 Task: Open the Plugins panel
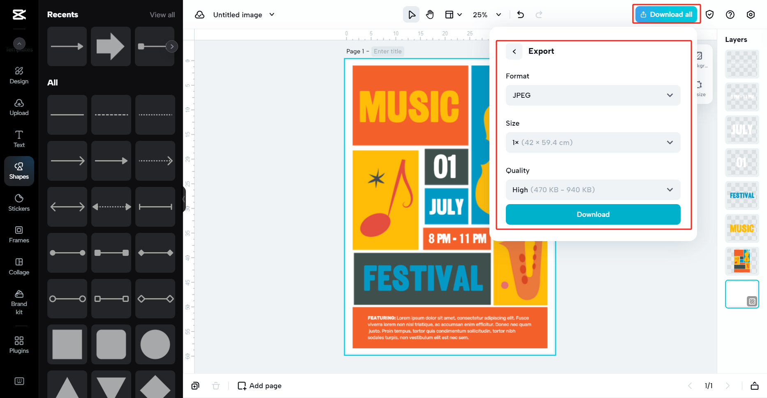click(x=19, y=345)
